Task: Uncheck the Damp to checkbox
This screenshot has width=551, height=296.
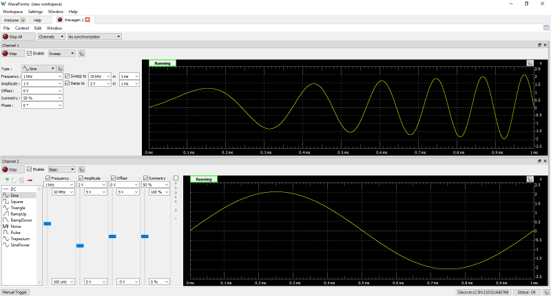Action: (67, 83)
